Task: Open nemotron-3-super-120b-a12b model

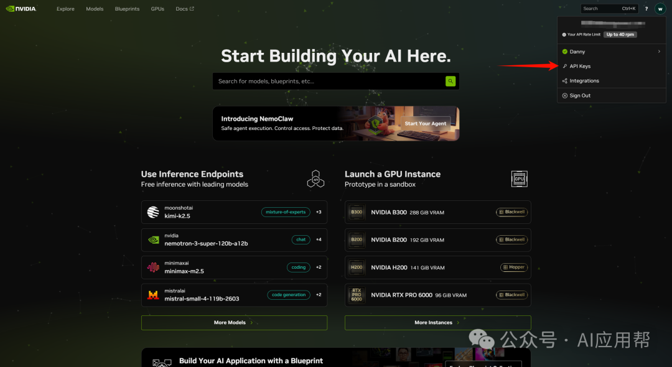Action: point(234,240)
